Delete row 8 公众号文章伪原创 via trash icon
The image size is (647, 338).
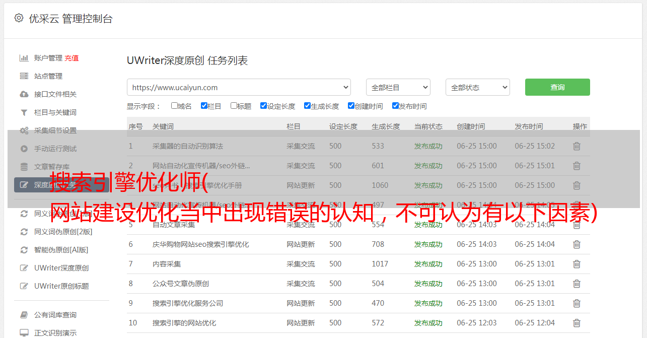pyautogui.click(x=577, y=284)
